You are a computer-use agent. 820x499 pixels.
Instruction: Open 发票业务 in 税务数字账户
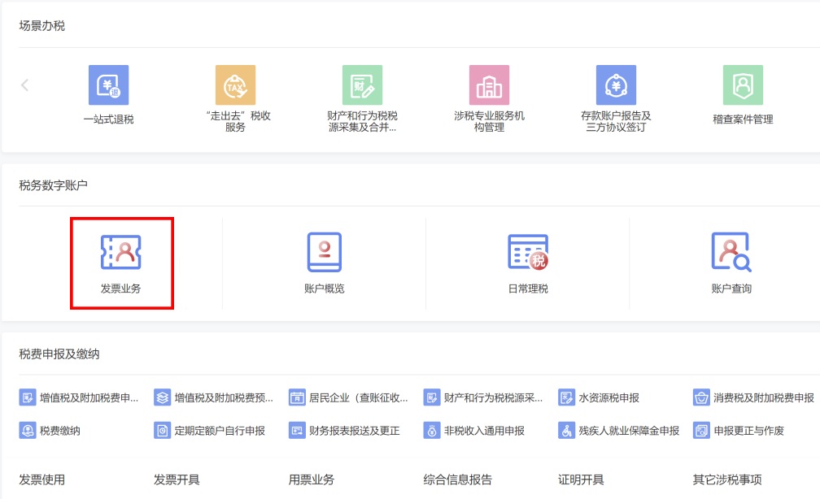tap(121, 263)
